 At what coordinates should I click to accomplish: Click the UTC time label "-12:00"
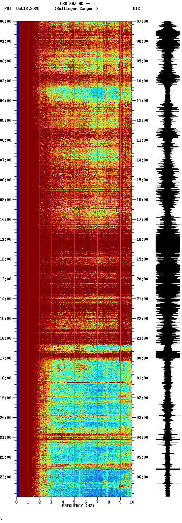click(x=142, y=121)
